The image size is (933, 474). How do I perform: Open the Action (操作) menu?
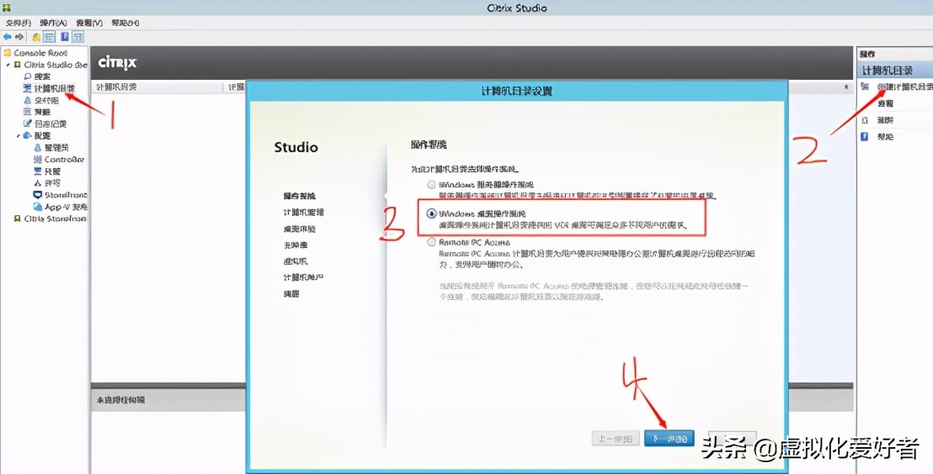(x=54, y=23)
